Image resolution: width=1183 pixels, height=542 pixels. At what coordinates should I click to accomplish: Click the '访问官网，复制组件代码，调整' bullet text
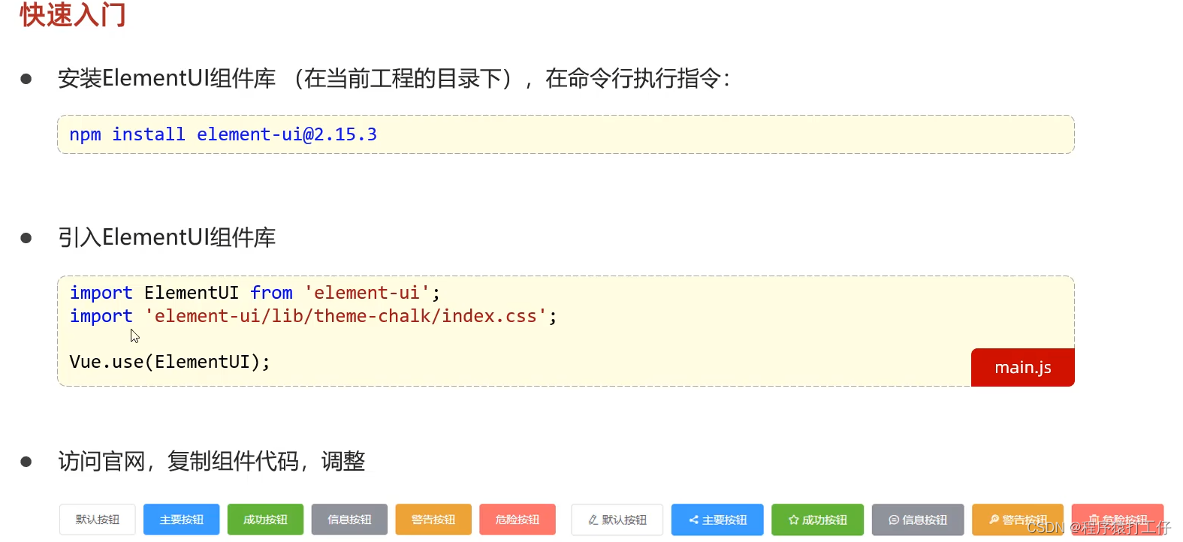tap(212, 461)
